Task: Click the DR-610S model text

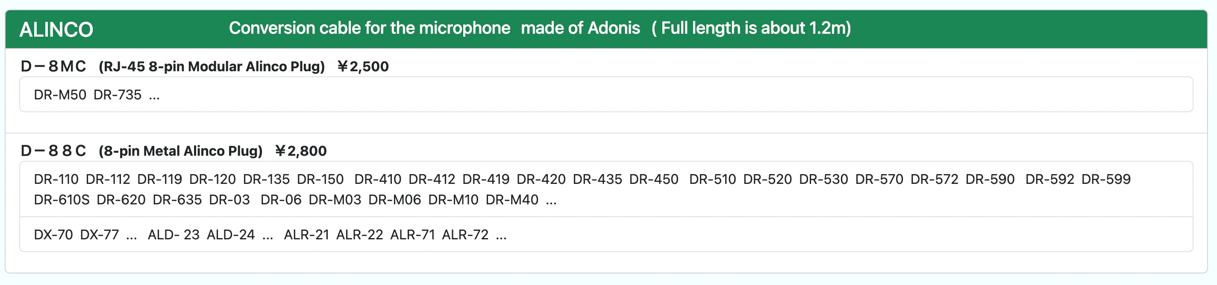Action: tap(62, 200)
